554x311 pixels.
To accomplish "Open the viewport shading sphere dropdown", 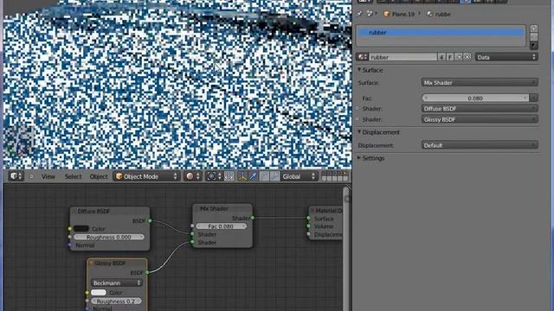I will pos(193,176).
